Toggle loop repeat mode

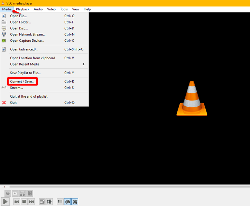point(67,202)
